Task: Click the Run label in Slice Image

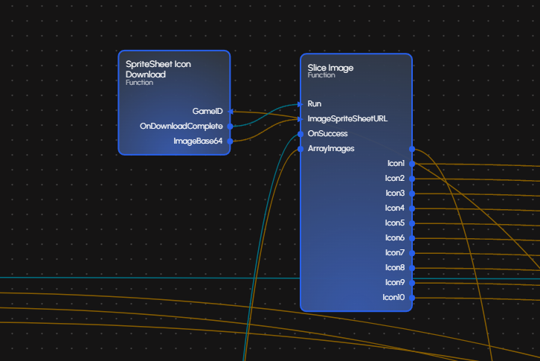Action: coord(315,103)
